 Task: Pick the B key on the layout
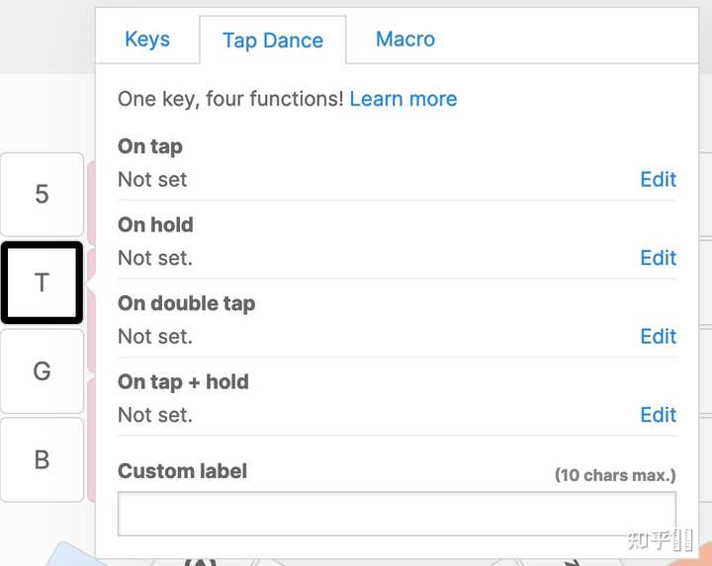(42, 459)
